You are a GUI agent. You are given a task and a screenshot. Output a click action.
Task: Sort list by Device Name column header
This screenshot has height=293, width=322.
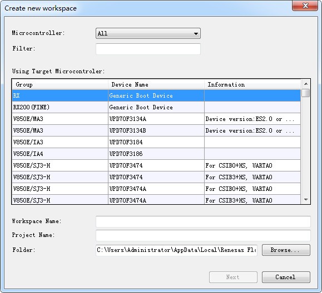156,84
